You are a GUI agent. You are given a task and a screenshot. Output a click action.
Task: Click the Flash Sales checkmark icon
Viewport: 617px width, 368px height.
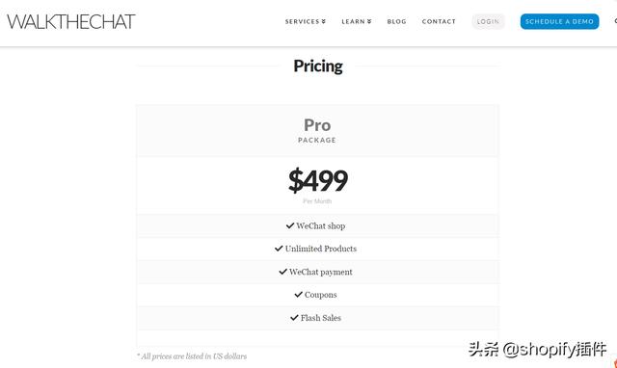(x=294, y=318)
